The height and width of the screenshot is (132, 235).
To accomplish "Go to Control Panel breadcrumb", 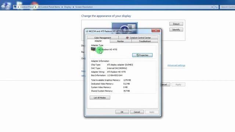I will 27,7.
